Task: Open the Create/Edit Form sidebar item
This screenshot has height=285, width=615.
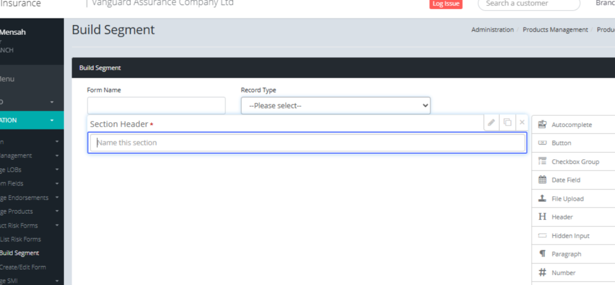Action: click(x=23, y=267)
